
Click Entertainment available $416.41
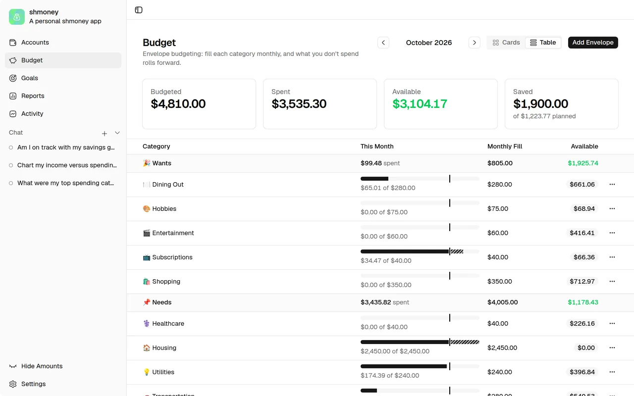pos(582,233)
